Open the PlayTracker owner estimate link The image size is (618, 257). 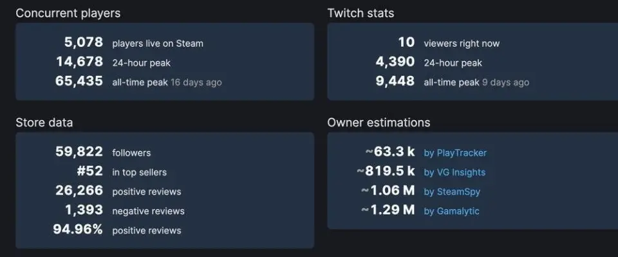455,153
